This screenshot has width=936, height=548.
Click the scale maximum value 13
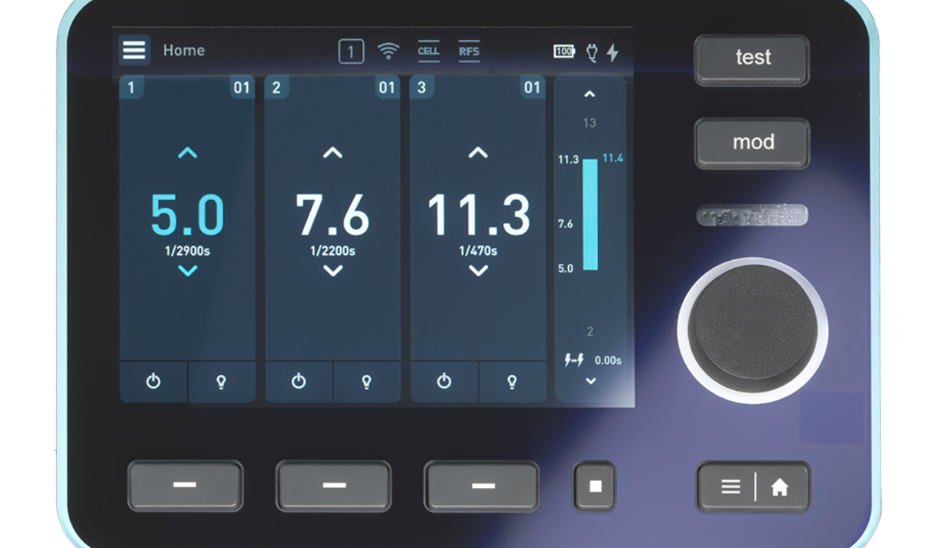(589, 123)
